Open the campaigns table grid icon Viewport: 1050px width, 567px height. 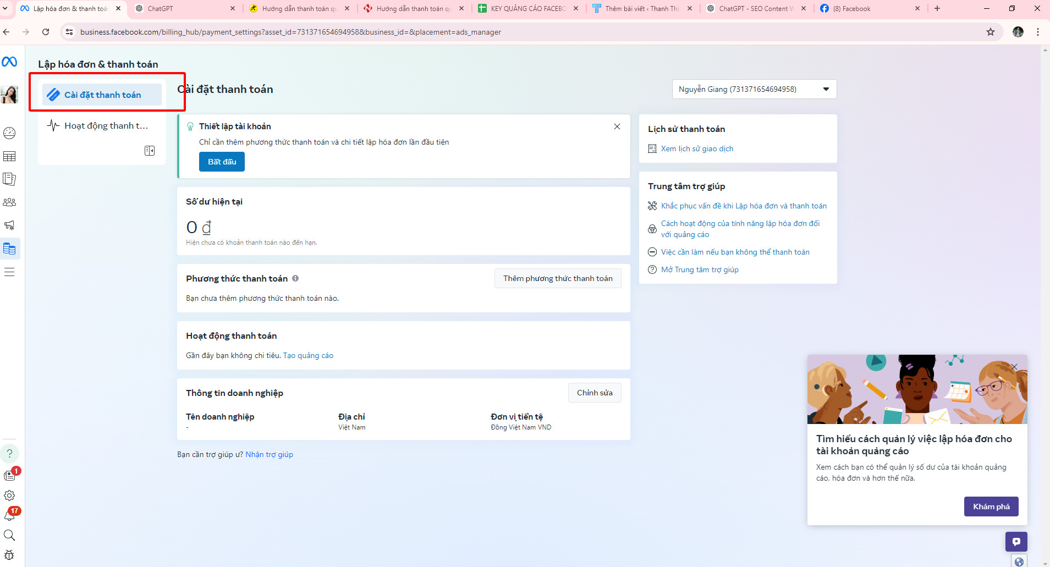tap(9, 156)
